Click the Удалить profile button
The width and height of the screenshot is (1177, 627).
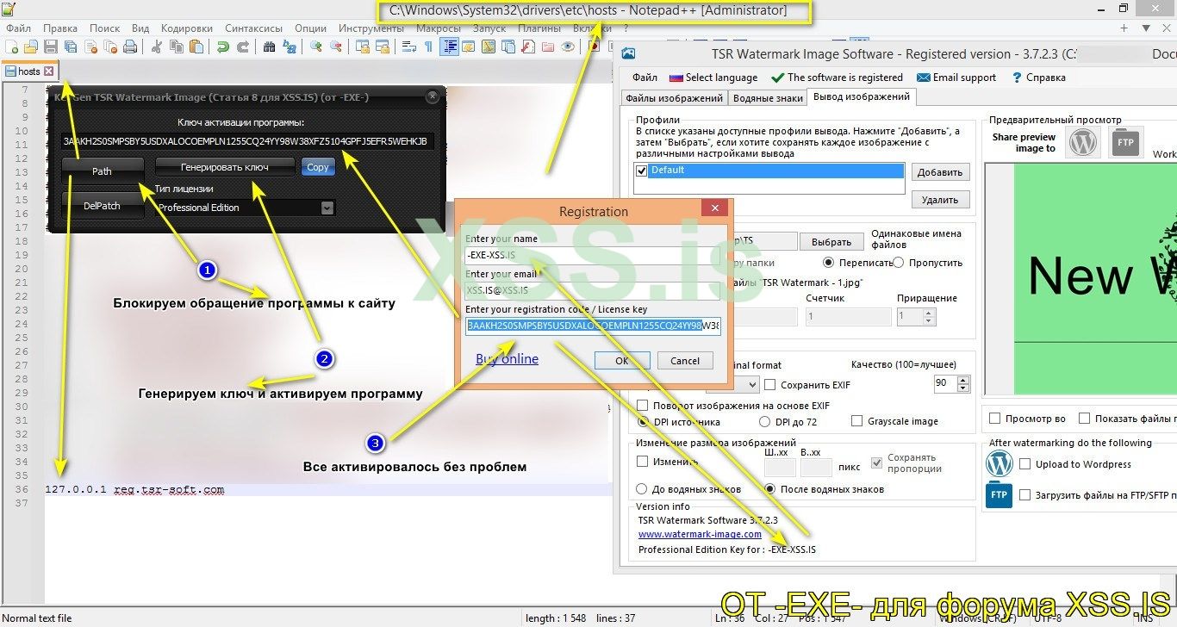coord(940,200)
